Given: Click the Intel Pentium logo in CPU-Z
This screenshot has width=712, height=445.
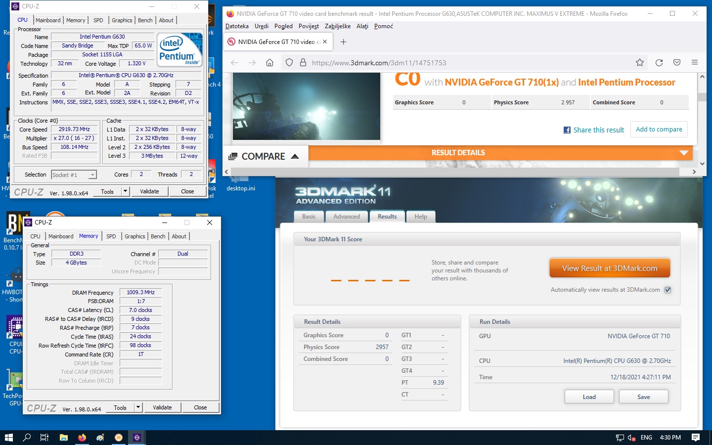Looking at the screenshot, I should [180, 49].
